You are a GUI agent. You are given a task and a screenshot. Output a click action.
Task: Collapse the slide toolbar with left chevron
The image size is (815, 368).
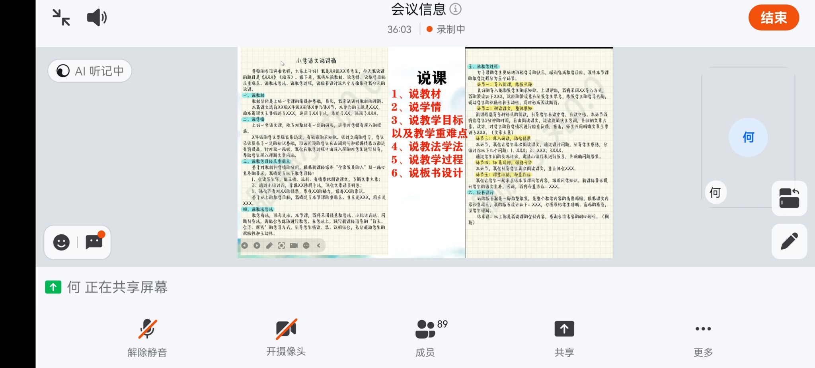point(319,246)
